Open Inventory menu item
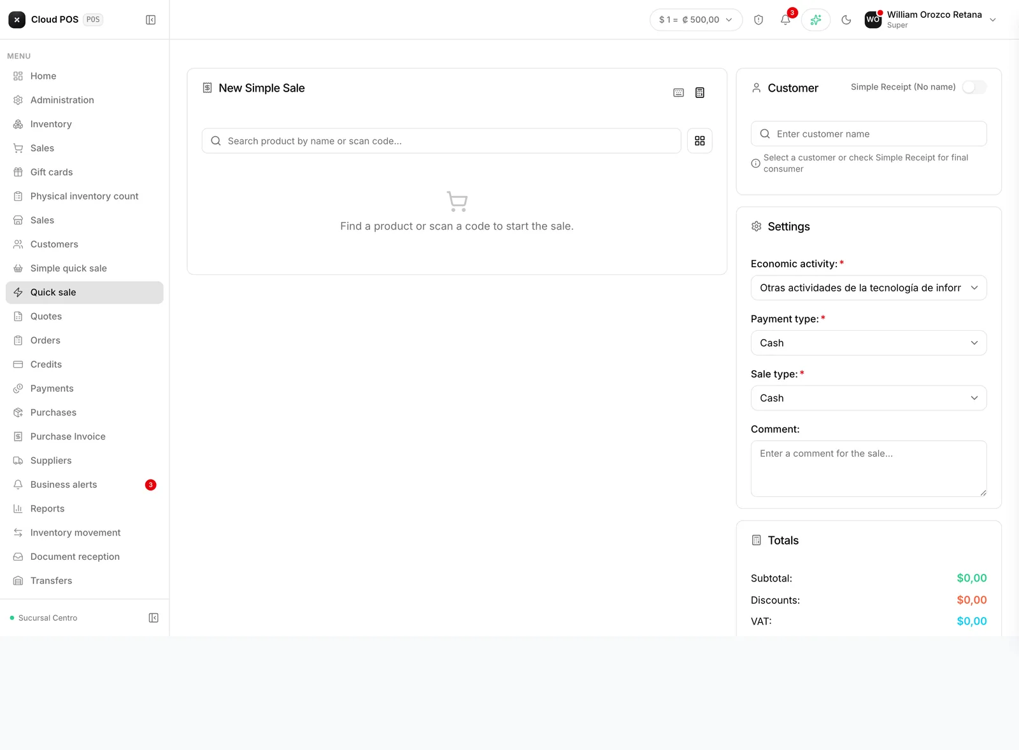Viewport: 1019px width, 750px height. [85, 124]
